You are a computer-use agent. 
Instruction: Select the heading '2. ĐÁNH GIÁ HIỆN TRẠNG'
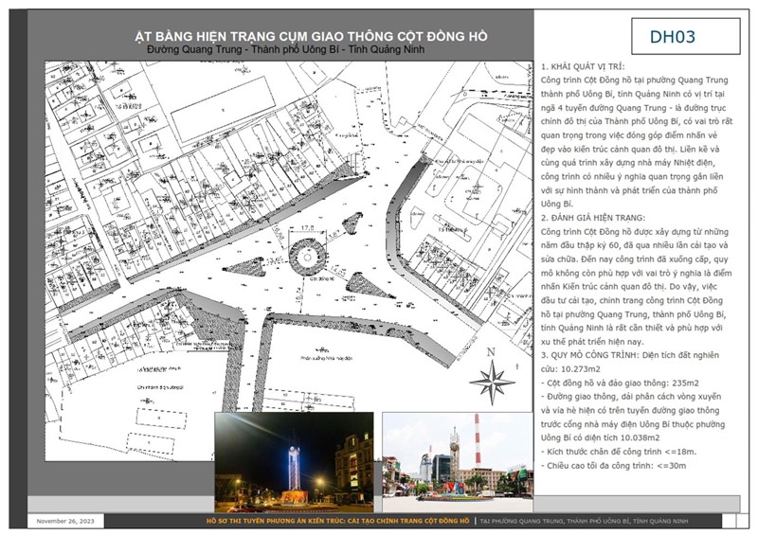pyautogui.click(x=595, y=218)
